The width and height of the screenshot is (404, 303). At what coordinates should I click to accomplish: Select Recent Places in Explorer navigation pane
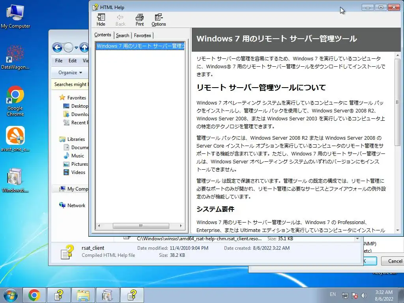(x=76, y=122)
